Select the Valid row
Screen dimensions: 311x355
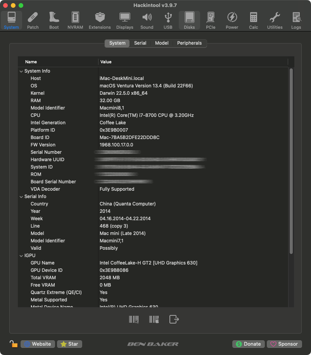pyautogui.click(x=153, y=248)
